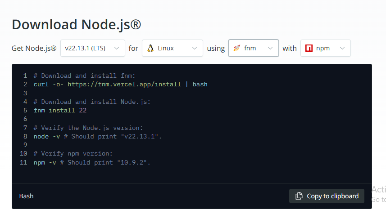This screenshot has height=214, width=386.
Task: Open the Node.js version v22.13.1 (LTS) dropdown
Action: (x=93, y=48)
